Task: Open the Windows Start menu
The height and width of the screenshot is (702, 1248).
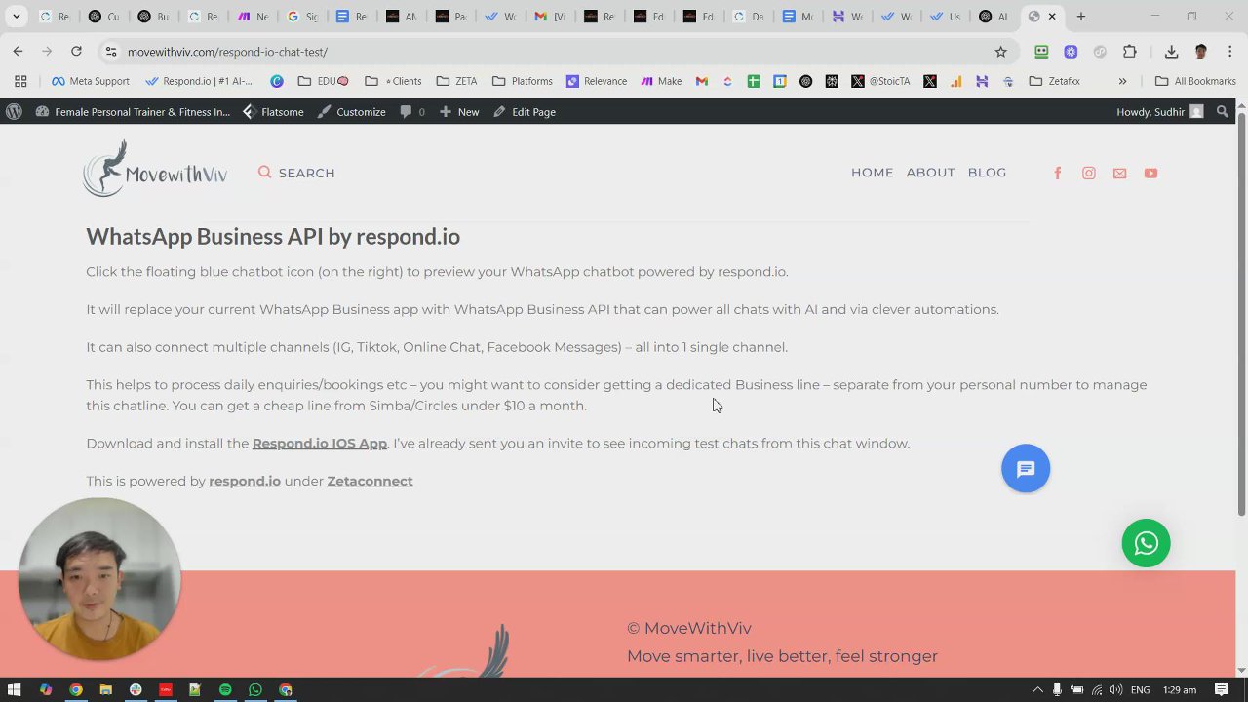Action: pyautogui.click(x=14, y=689)
